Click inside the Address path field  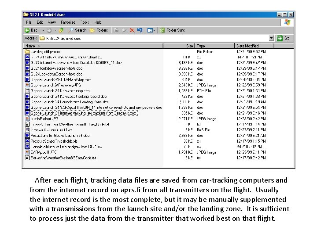tap(155, 38)
